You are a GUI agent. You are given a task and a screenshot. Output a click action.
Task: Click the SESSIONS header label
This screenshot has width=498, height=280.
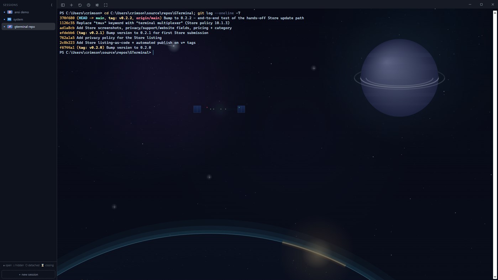[x=10, y=5]
